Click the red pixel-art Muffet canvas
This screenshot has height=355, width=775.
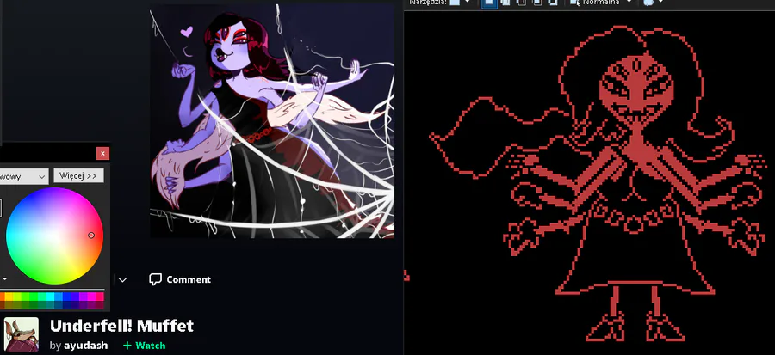click(589, 182)
